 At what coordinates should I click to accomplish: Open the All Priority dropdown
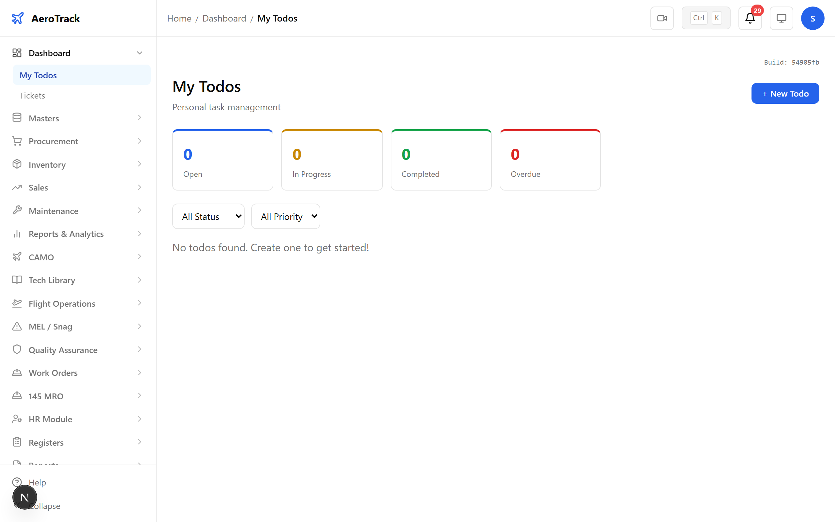pos(285,216)
